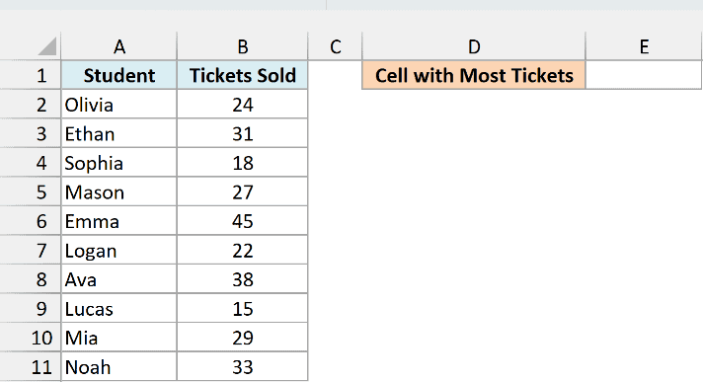Select column E header

644,46
